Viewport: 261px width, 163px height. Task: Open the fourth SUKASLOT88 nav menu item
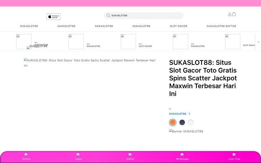(141, 26)
